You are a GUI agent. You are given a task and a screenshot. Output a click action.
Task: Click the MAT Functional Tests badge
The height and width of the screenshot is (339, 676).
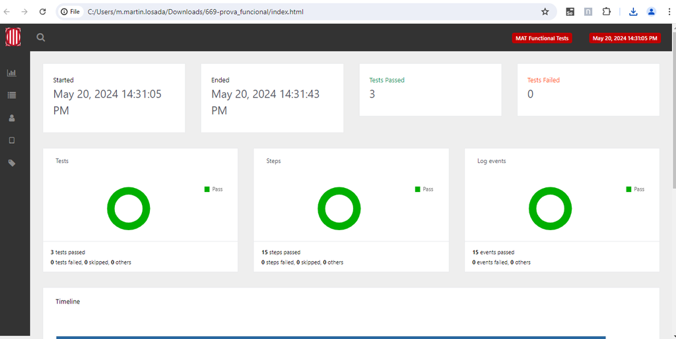(x=541, y=38)
